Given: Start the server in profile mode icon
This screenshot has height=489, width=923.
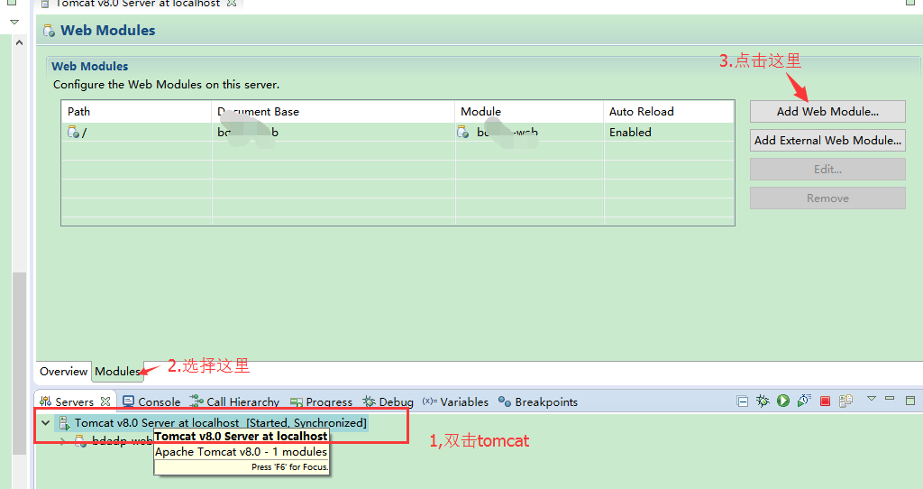Looking at the screenshot, I should click(804, 401).
